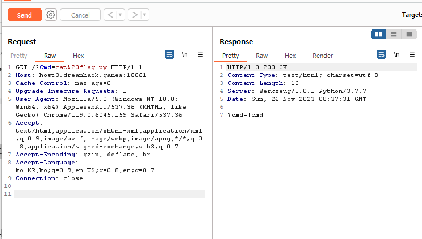Switch Request view to Hex tab
Image resolution: width=422 pixels, height=239 pixels.
click(78, 56)
